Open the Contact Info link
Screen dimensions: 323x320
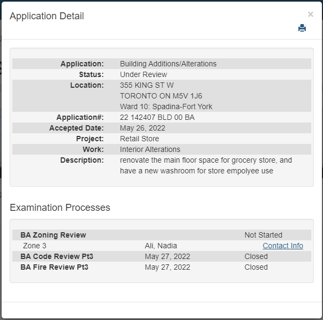(x=283, y=246)
